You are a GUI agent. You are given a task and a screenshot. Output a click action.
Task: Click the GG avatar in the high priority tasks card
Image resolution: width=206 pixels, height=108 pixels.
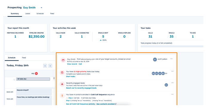pyautogui.click(x=153, y=73)
